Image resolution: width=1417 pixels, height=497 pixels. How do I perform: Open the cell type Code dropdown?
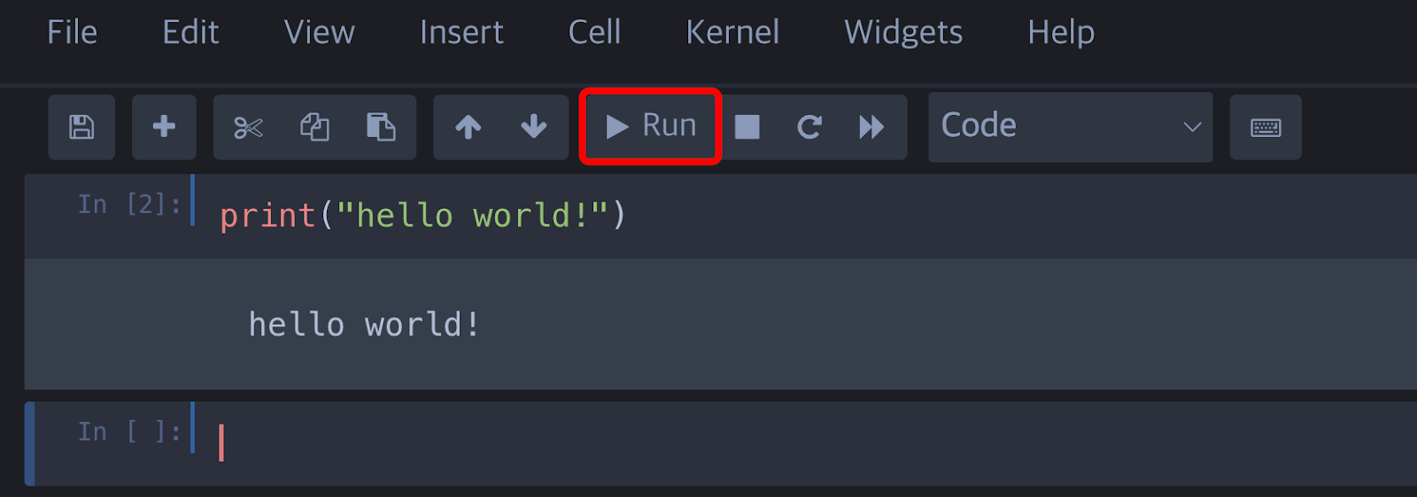[x=1070, y=126]
